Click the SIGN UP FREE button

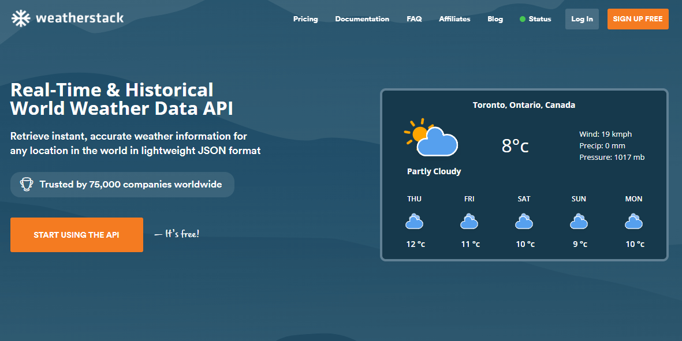[x=638, y=19]
